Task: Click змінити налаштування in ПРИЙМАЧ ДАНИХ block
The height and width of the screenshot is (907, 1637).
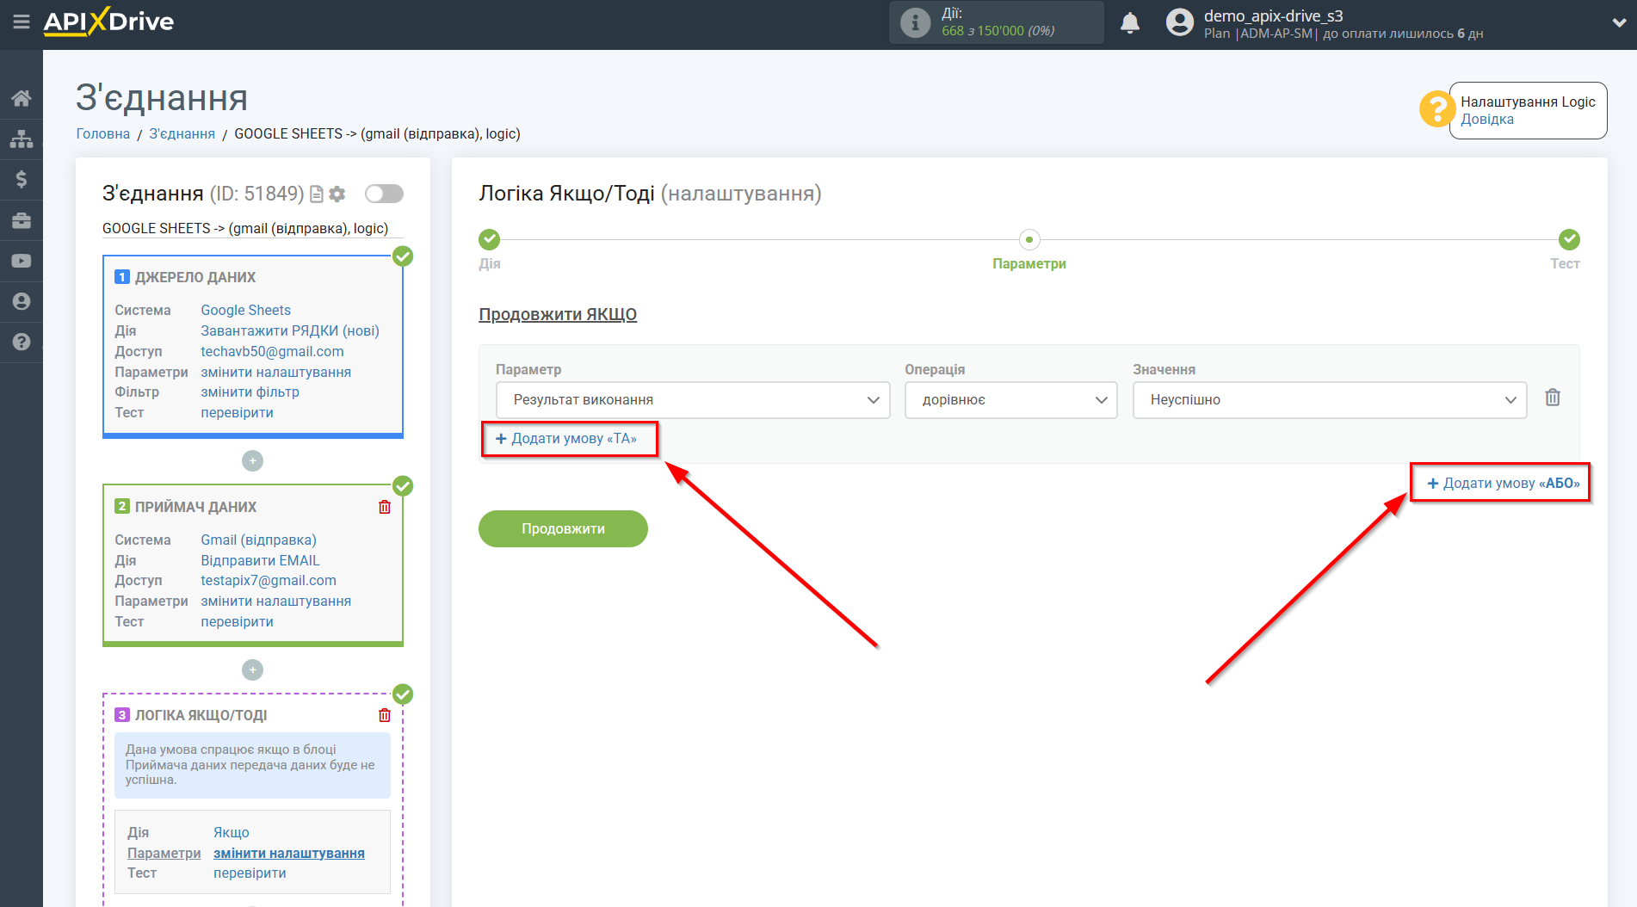Action: pyautogui.click(x=275, y=601)
